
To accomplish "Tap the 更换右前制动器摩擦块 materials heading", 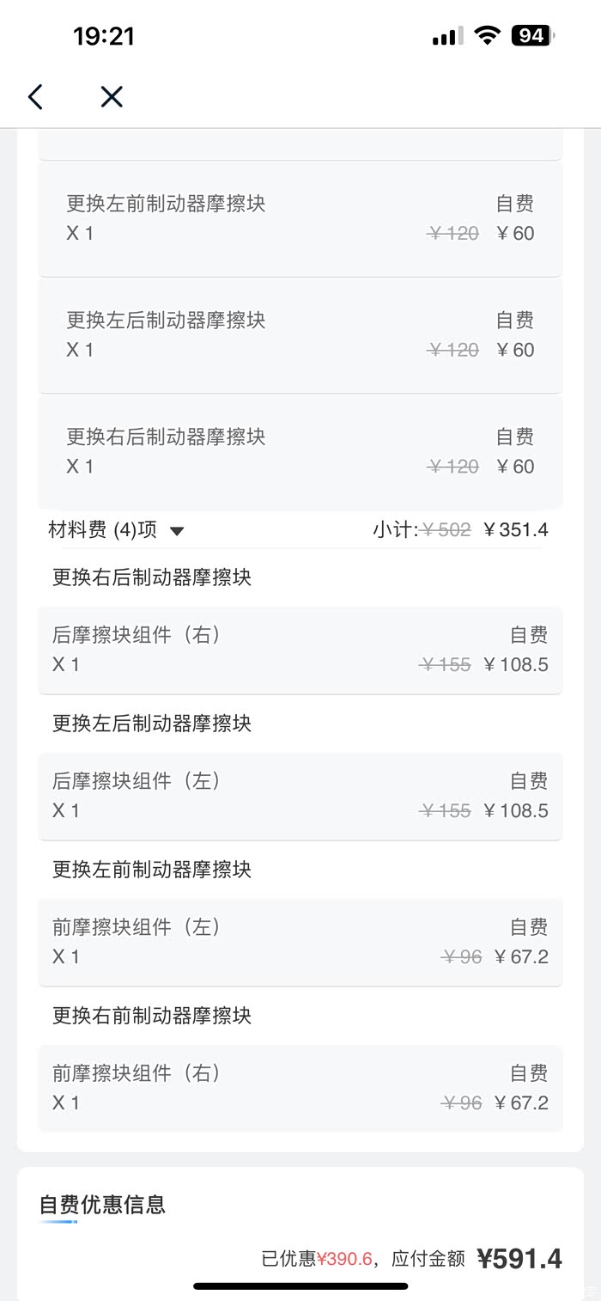I will (x=152, y=1016).
